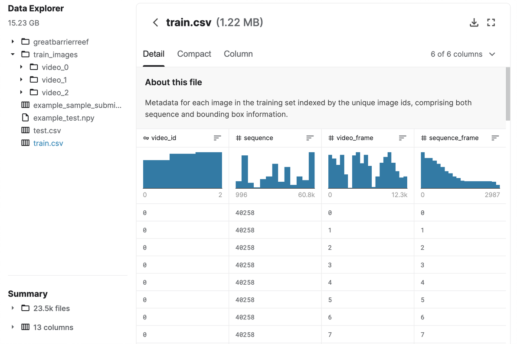Switch to the Compact tab
Image resolution: width=517 pixels, height=344 pixels.
[194, 54]
